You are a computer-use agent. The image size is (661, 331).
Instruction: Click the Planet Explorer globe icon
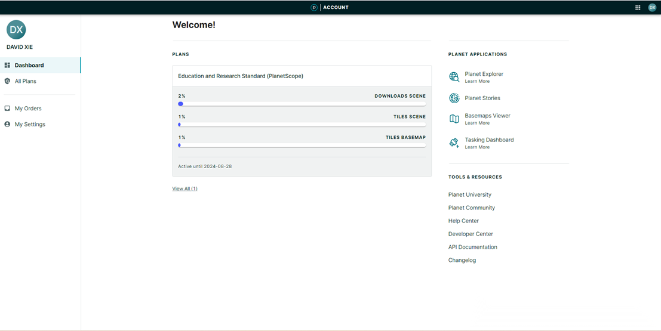click(x=454, y=77)
